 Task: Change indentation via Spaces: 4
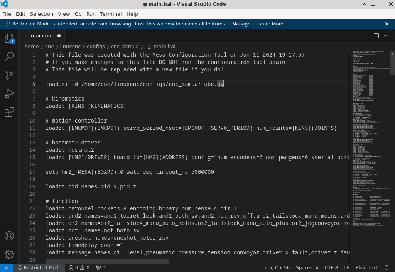point(307,268)
